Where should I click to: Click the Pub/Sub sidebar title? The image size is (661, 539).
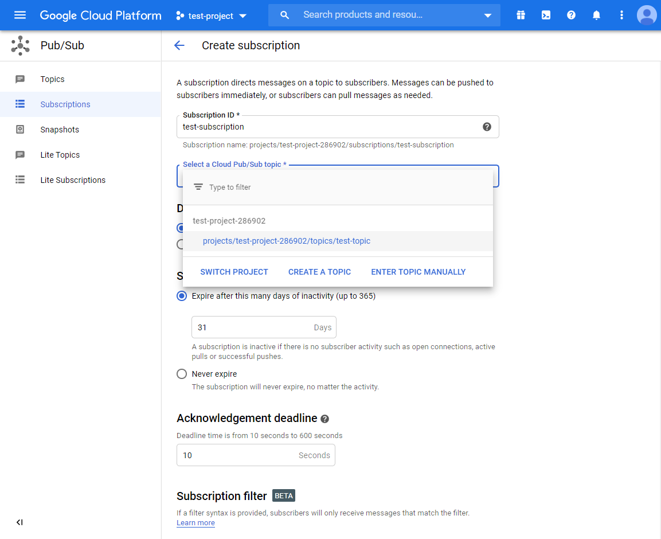(62, 45)
